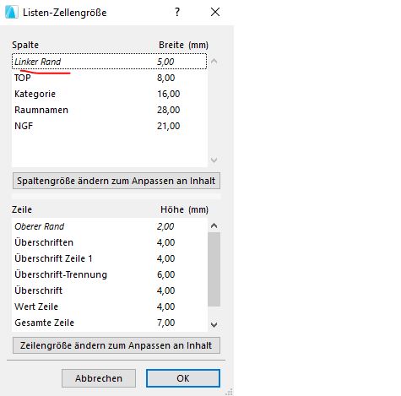Click the 6,00 height value
This screenshot has height=396, width=401.
tap(165, 274)
